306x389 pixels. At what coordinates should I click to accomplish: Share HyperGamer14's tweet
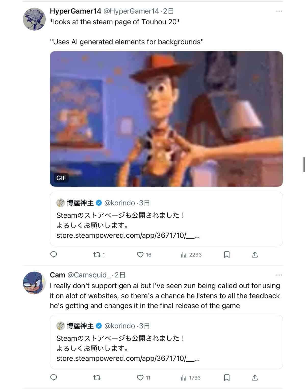(x=255, y=254)
